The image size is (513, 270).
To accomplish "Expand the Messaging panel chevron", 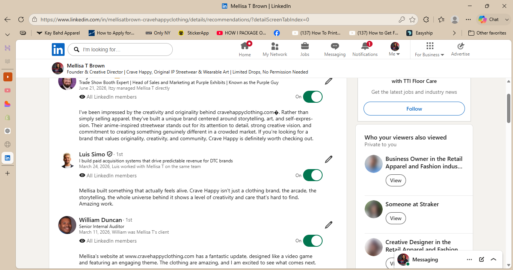I will click(x=493, y=259).
